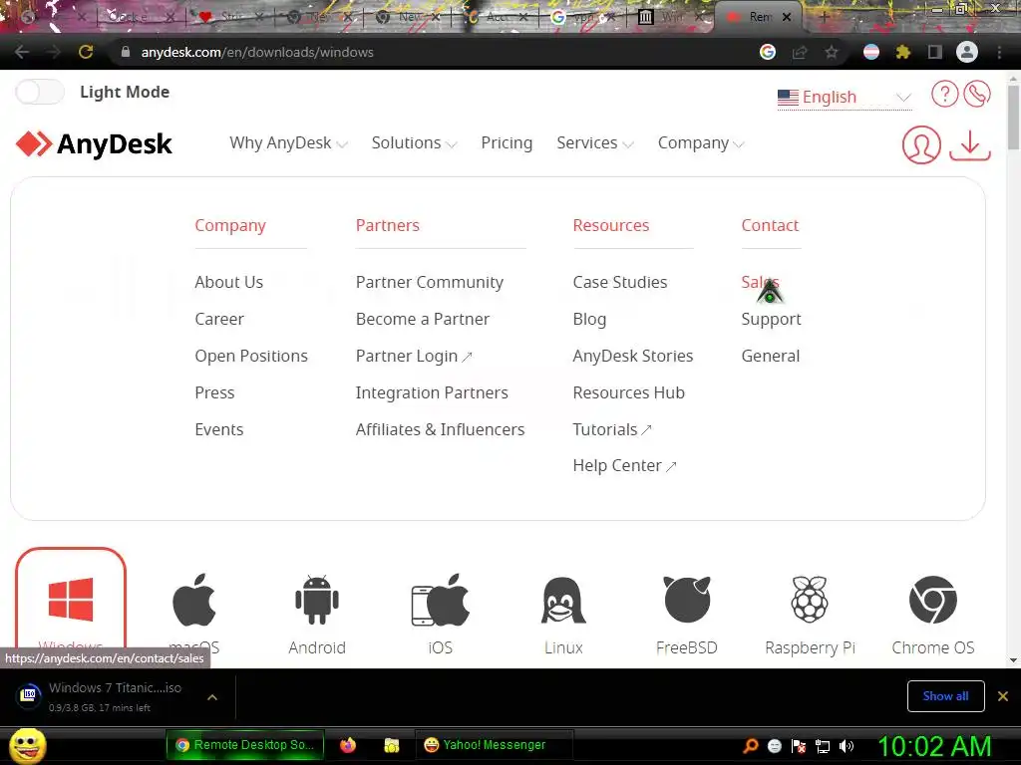Screen dimensions: 1021x765
Task: Open Affiliates & Influencers
Action: point(440,429)
